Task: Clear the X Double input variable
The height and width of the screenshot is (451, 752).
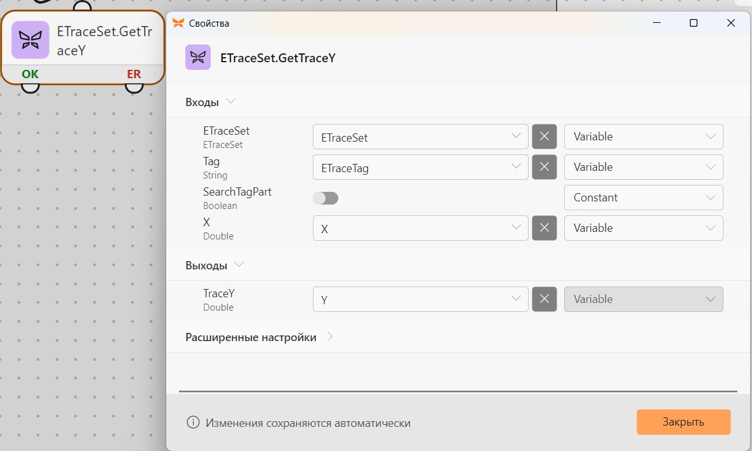Action: click(x=544, y=228)
